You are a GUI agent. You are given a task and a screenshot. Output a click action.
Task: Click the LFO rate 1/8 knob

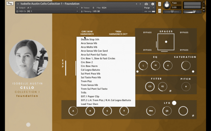pos(167,111)
